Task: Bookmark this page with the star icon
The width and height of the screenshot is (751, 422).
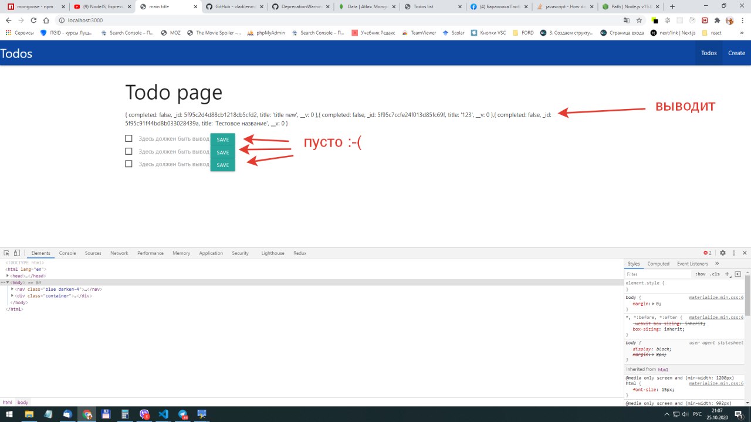Action: tap(639, 20)
